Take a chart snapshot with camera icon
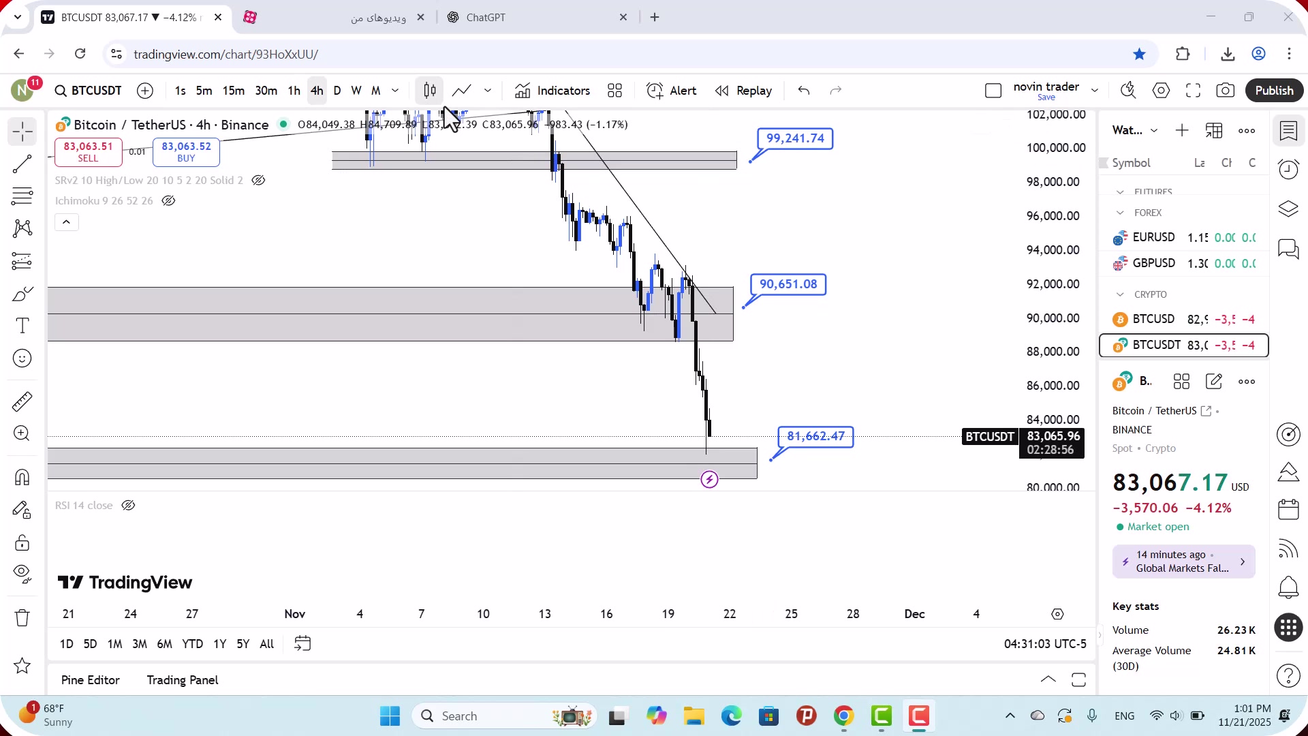The image size is (1308, 736). click(x=1226, y=91)
